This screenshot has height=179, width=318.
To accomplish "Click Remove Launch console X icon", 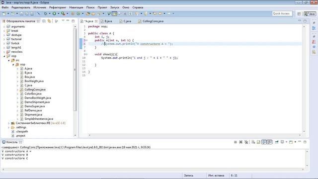I will coord(240,142).
